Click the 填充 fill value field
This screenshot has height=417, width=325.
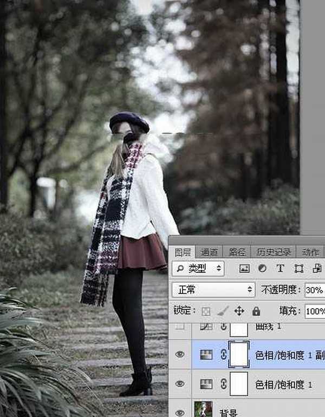click(314, 311)
